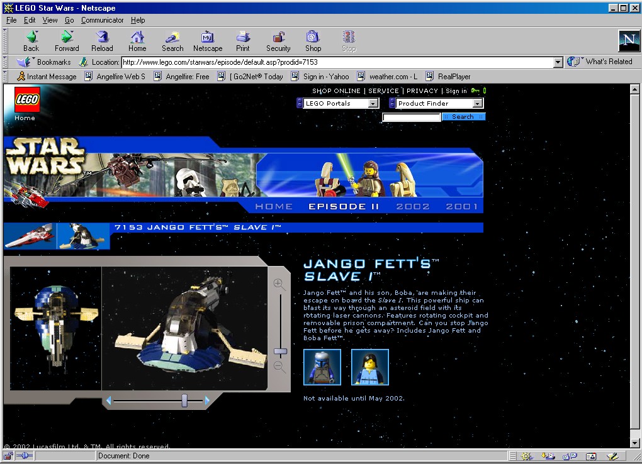This screenshot has height=464, width=642.
Task: Open Address Book from component bar
Action: [591, 456]
